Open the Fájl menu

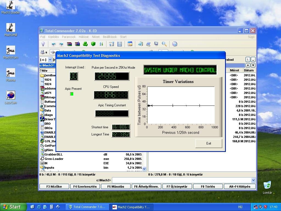[43, 37]
